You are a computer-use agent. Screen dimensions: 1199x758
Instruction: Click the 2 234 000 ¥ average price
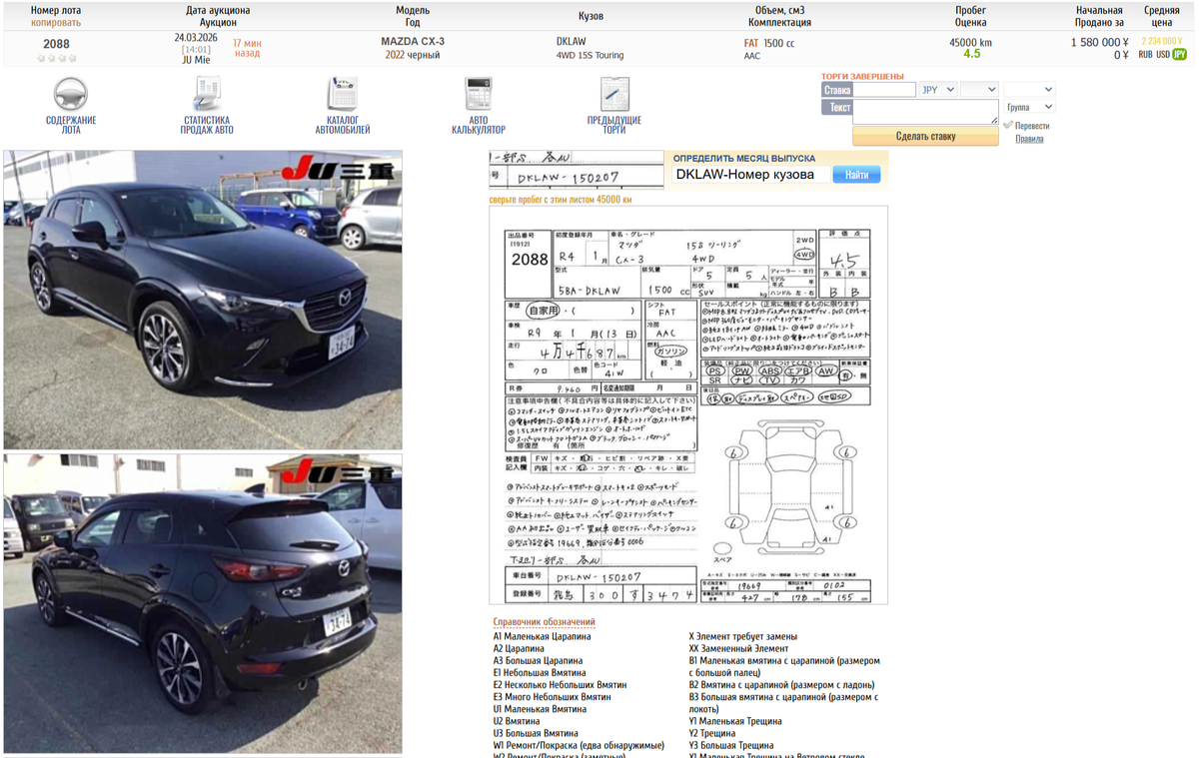pyautogui.click(x=1162, y=41)
